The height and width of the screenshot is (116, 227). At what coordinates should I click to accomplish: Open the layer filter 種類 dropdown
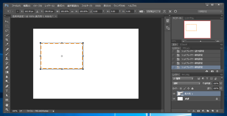point(183,78)
